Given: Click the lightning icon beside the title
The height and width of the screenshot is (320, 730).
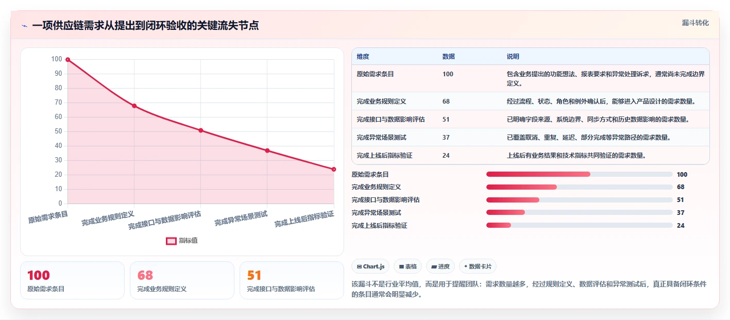Looking at the screenshot, I should pos(24,26).
